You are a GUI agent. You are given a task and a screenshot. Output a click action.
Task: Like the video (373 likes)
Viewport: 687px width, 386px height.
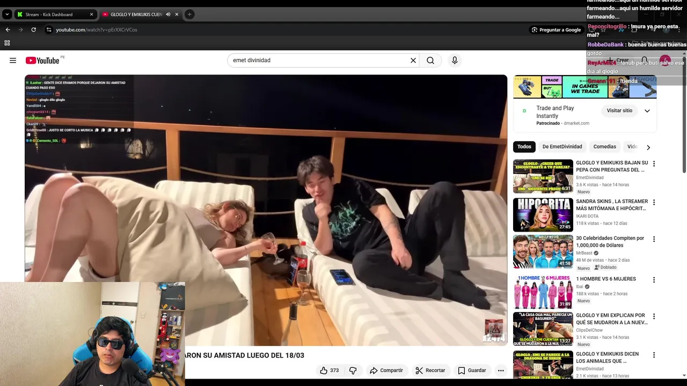point(330,370)
